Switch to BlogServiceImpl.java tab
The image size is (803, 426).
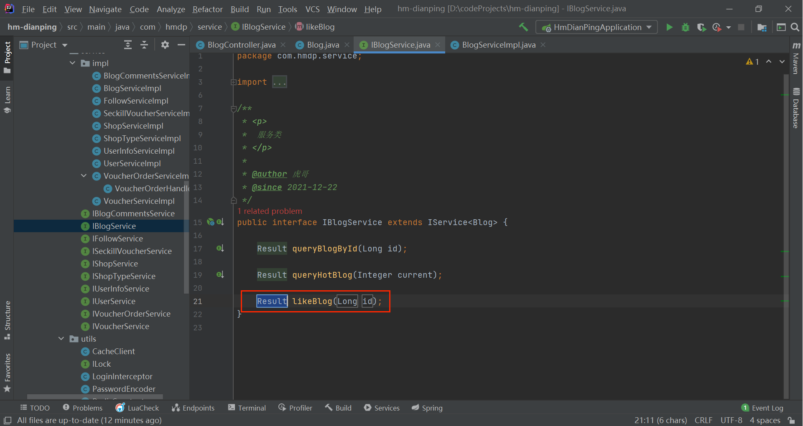[x=498, y=45]
